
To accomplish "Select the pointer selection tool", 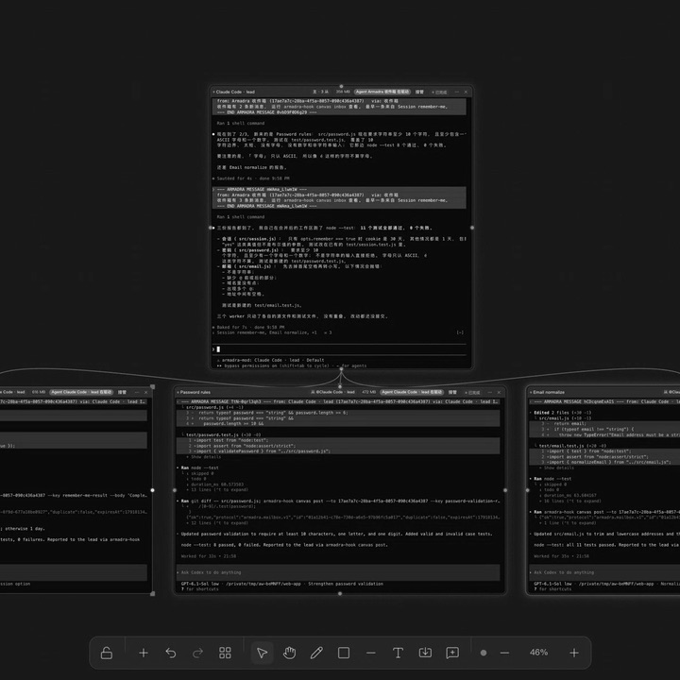I will coord(262,653).
